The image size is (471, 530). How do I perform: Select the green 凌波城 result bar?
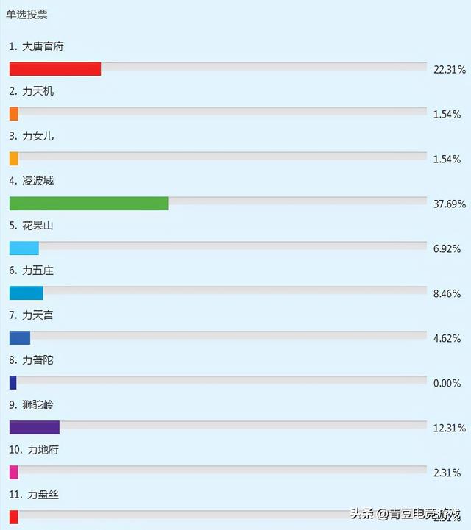coord(88,204)
